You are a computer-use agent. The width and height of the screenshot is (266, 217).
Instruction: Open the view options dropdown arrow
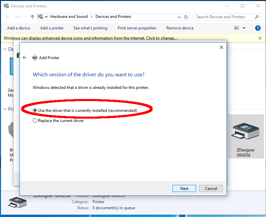(244, 28)
